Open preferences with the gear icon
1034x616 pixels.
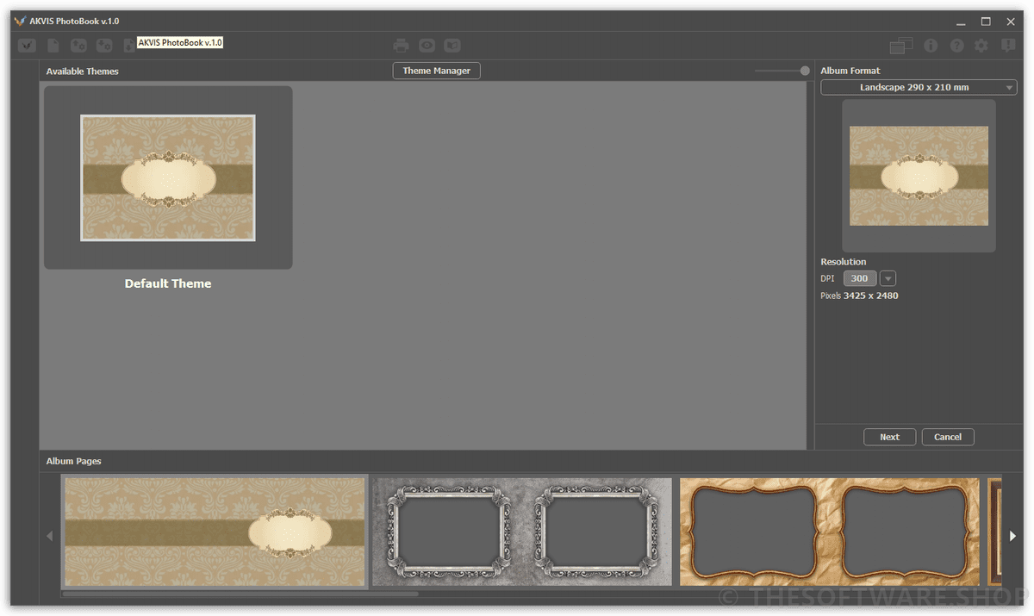981,46
